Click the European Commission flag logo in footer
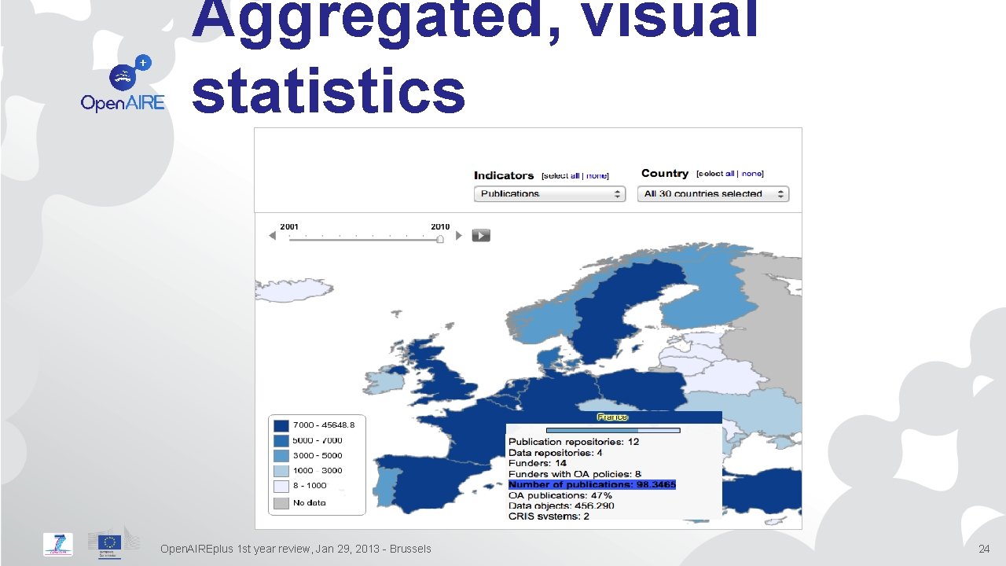Screen dimensions: 1006x566 click(x=108, y=544)
